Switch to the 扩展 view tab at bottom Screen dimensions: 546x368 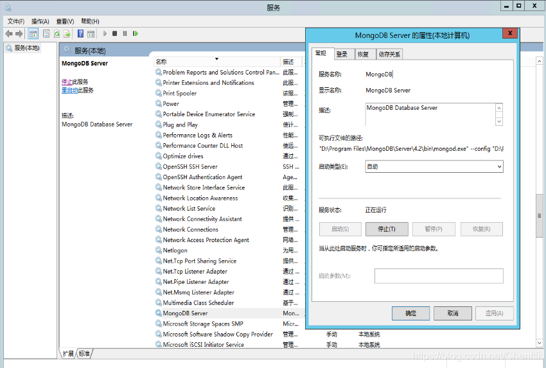click(x=68, y=354)
